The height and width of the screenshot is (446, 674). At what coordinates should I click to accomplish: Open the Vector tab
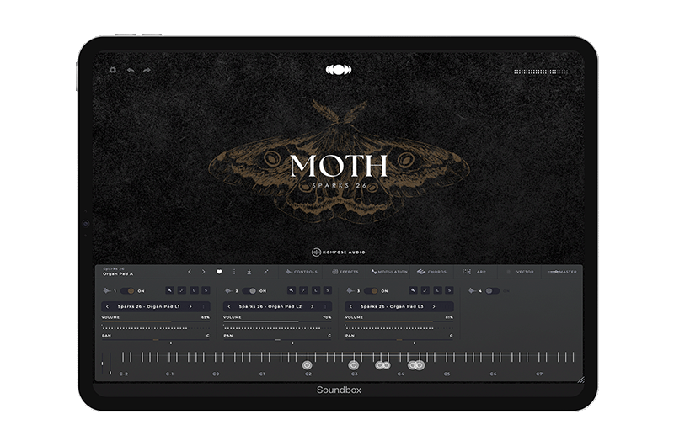pos(520,272)
